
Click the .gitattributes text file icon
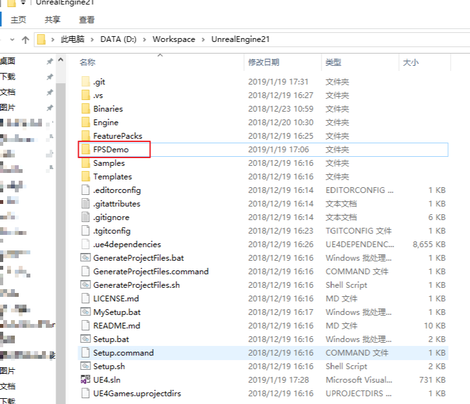point(86,203)
